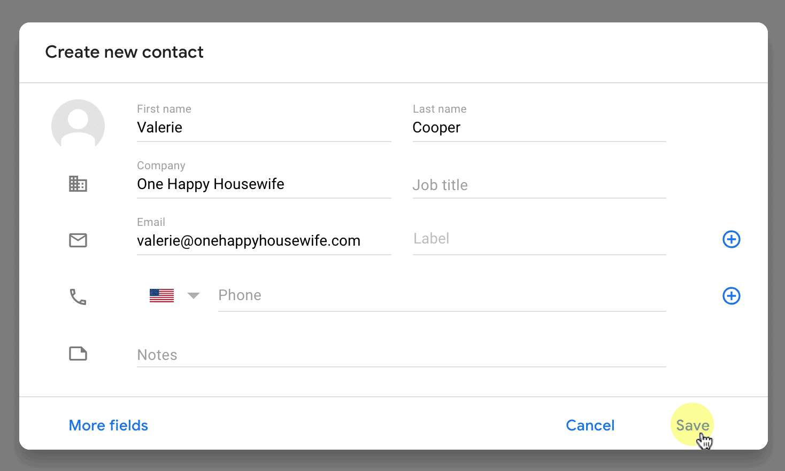Click the phone handset icon
785x471 pixels.
[x=78, y=297]
